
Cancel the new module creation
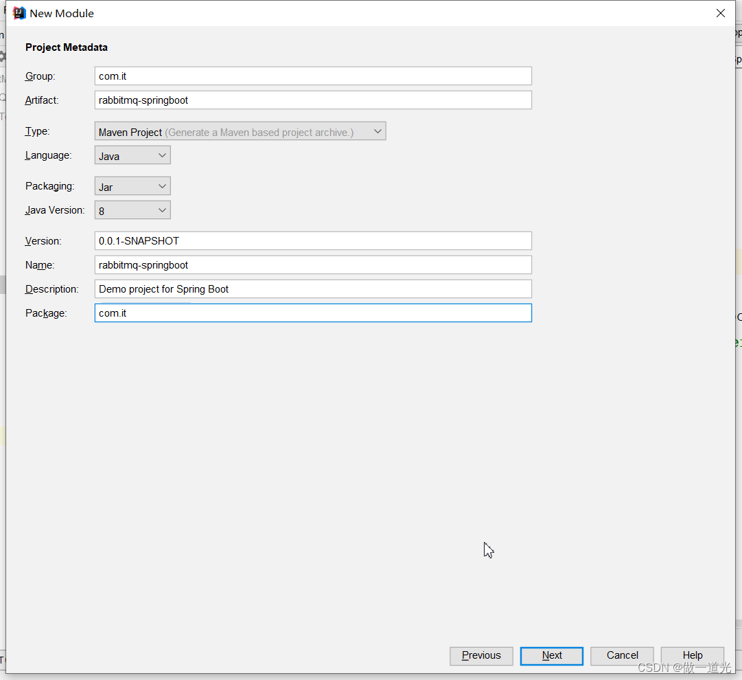click(x=621, y=656)
